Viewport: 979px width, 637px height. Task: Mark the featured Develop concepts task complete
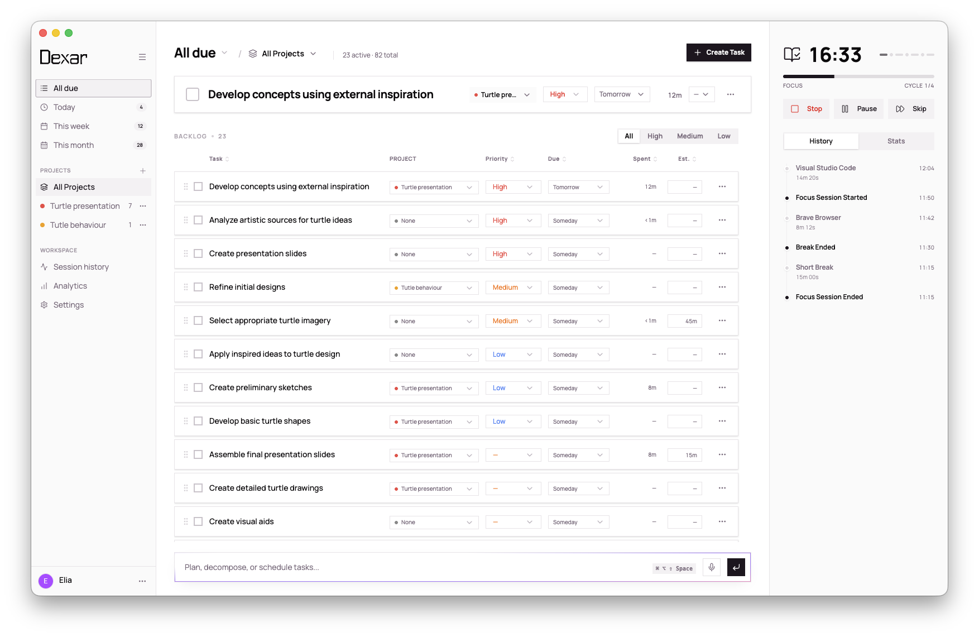point(193,94)
